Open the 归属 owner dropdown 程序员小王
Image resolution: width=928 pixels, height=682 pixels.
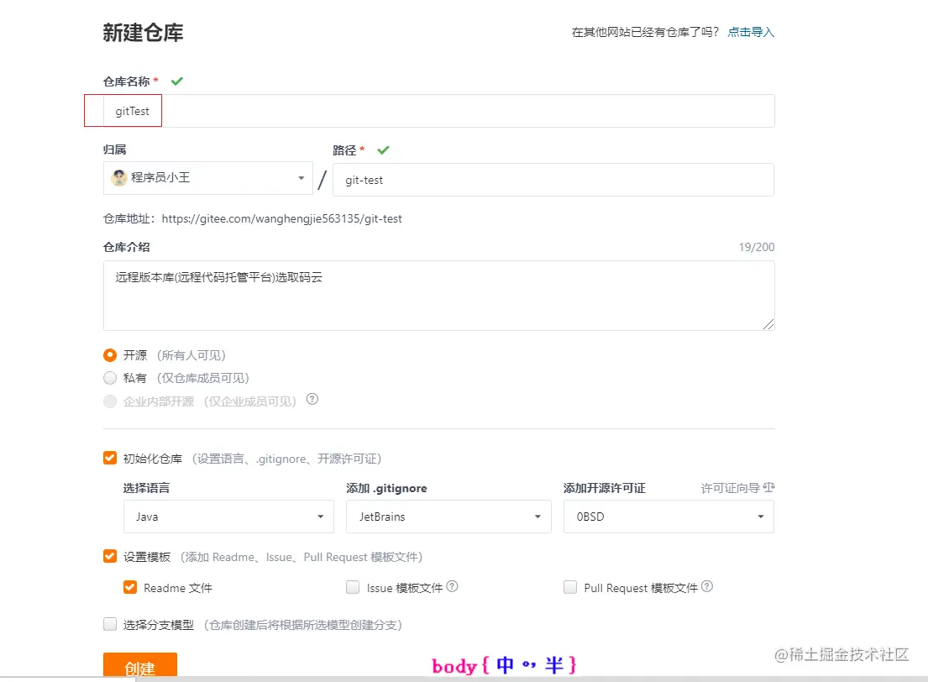click(207, 177)
